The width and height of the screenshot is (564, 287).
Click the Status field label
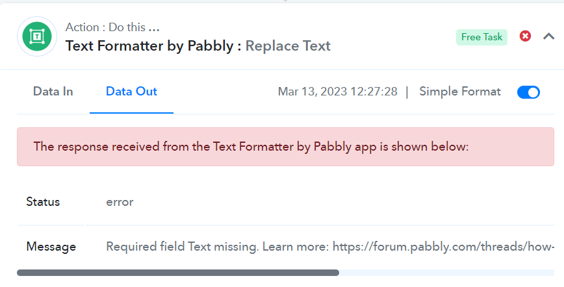[43, 202]
